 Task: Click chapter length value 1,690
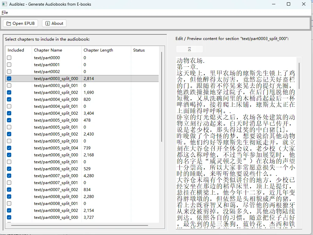point(89,93)
